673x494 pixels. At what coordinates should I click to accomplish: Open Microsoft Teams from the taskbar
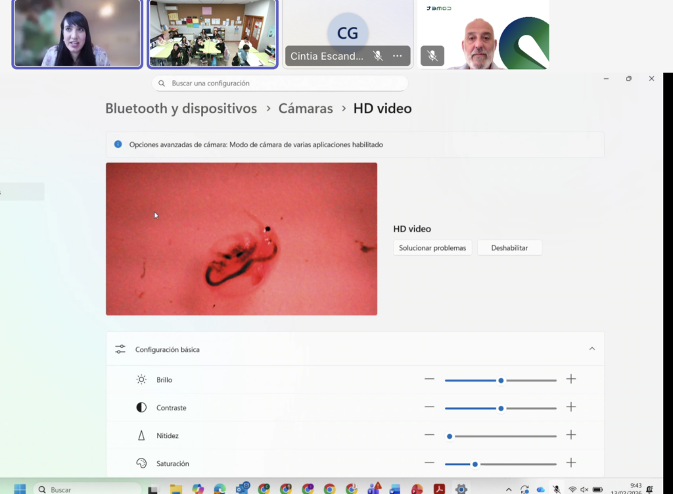pos(373,489)
